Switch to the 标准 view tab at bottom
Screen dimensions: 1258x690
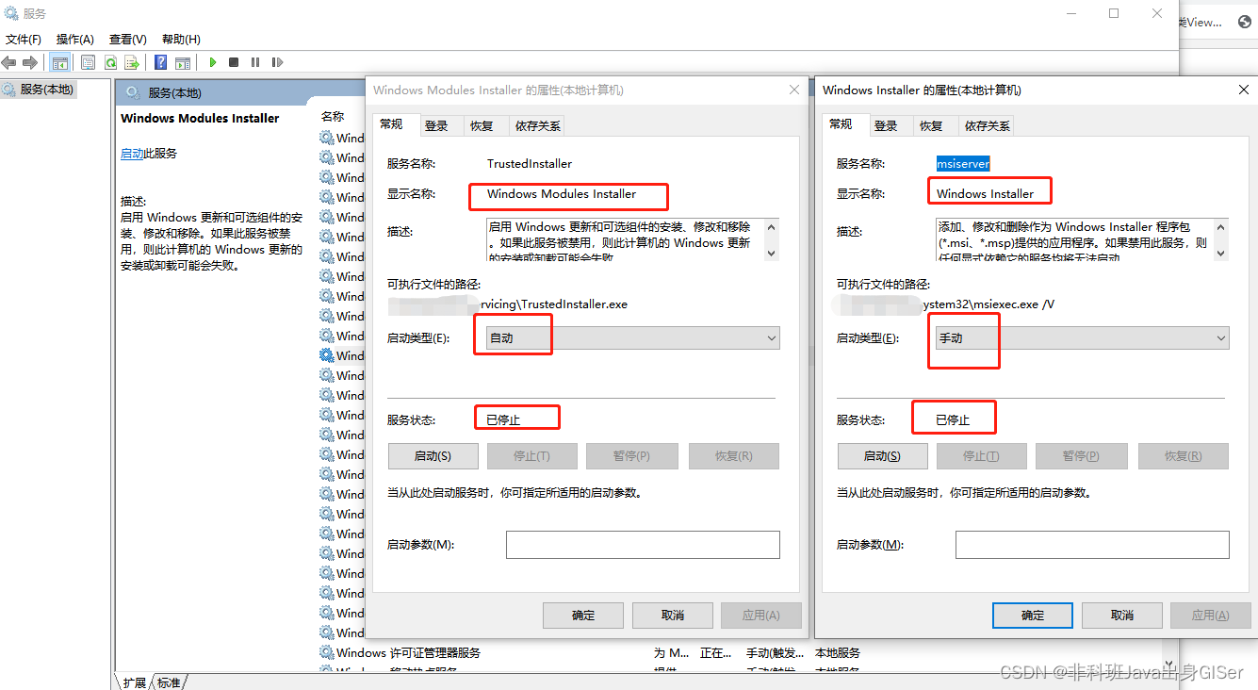[169, 682]
